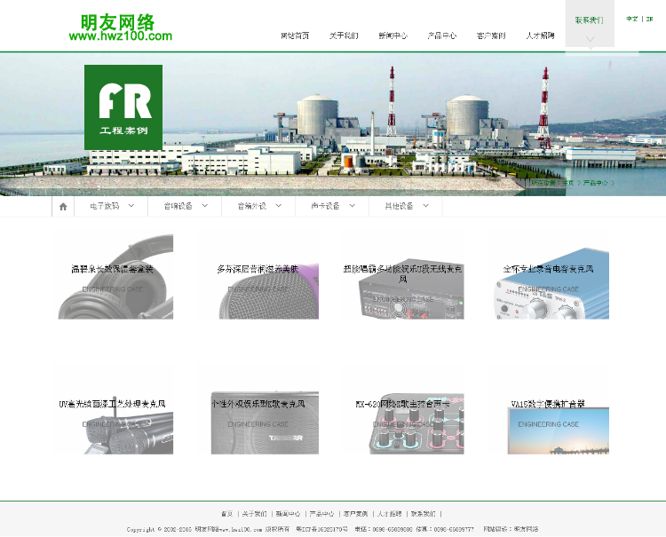Expand the 其他设备 category dropdown
Viewport: 666px width, 537px height.
(406, 206)
